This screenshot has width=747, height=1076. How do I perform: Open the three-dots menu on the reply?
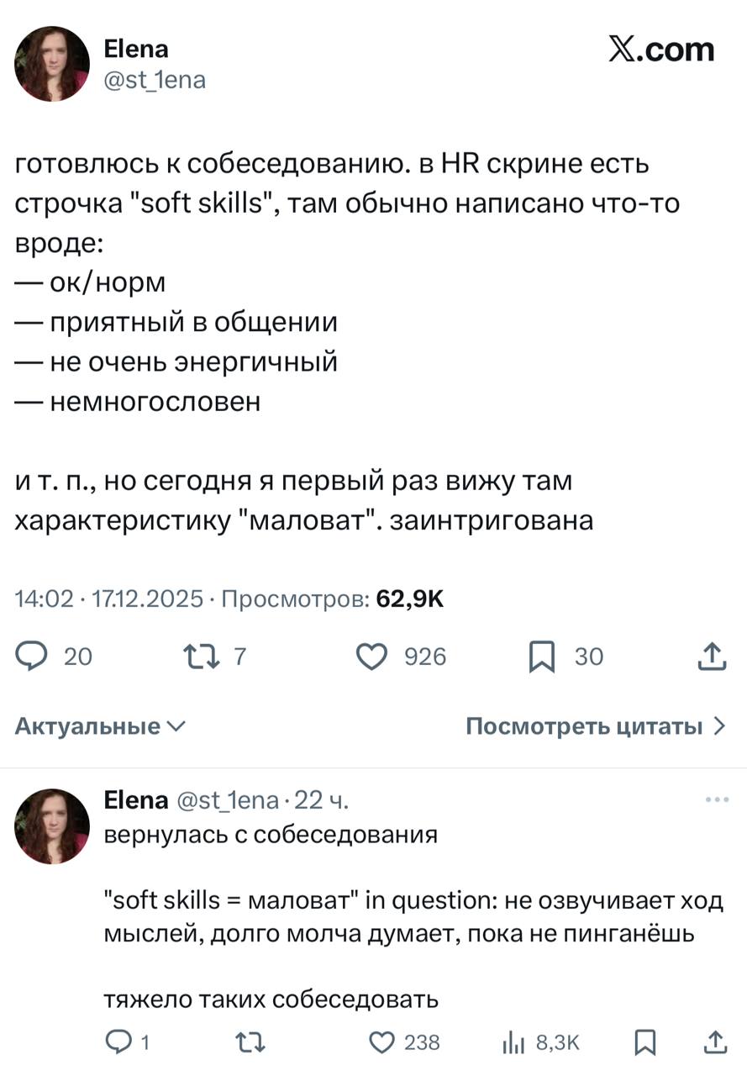tap(717, 800)
